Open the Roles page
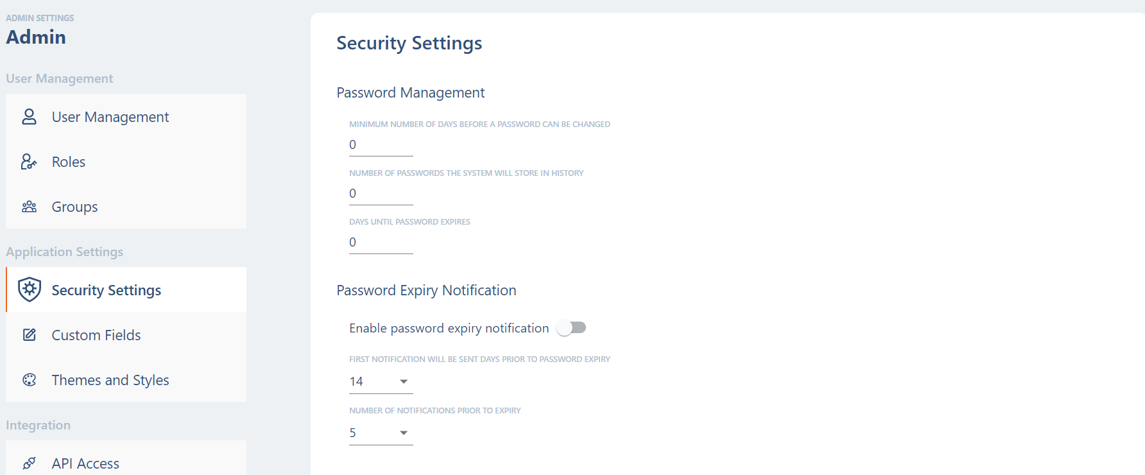Screen dimensions: 1145x475 126,162
